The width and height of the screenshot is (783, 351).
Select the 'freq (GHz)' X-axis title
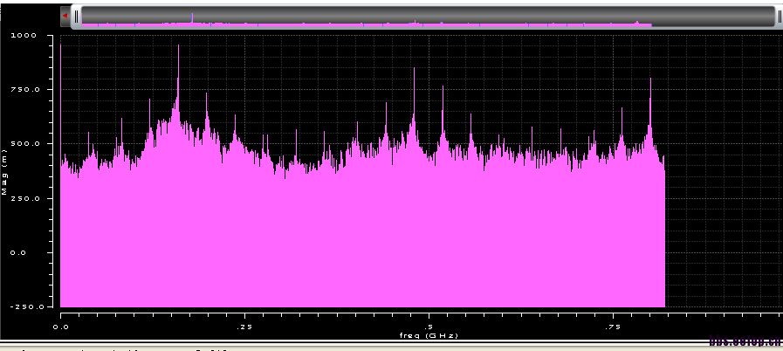(x=428, y=335)
